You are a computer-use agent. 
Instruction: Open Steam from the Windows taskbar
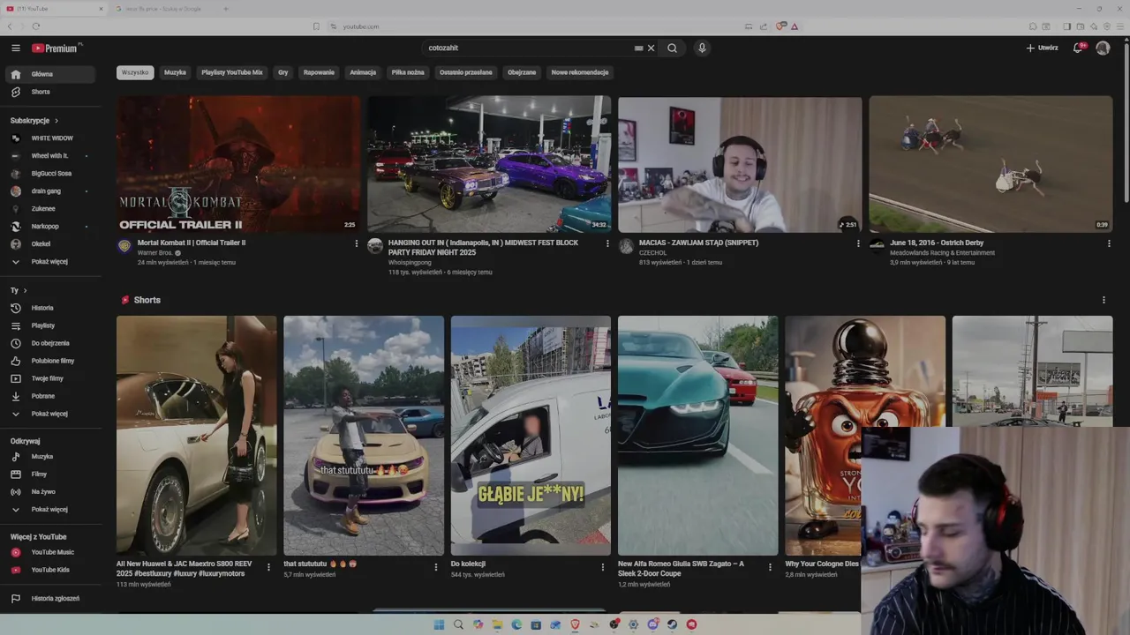[x=672, y=624]
